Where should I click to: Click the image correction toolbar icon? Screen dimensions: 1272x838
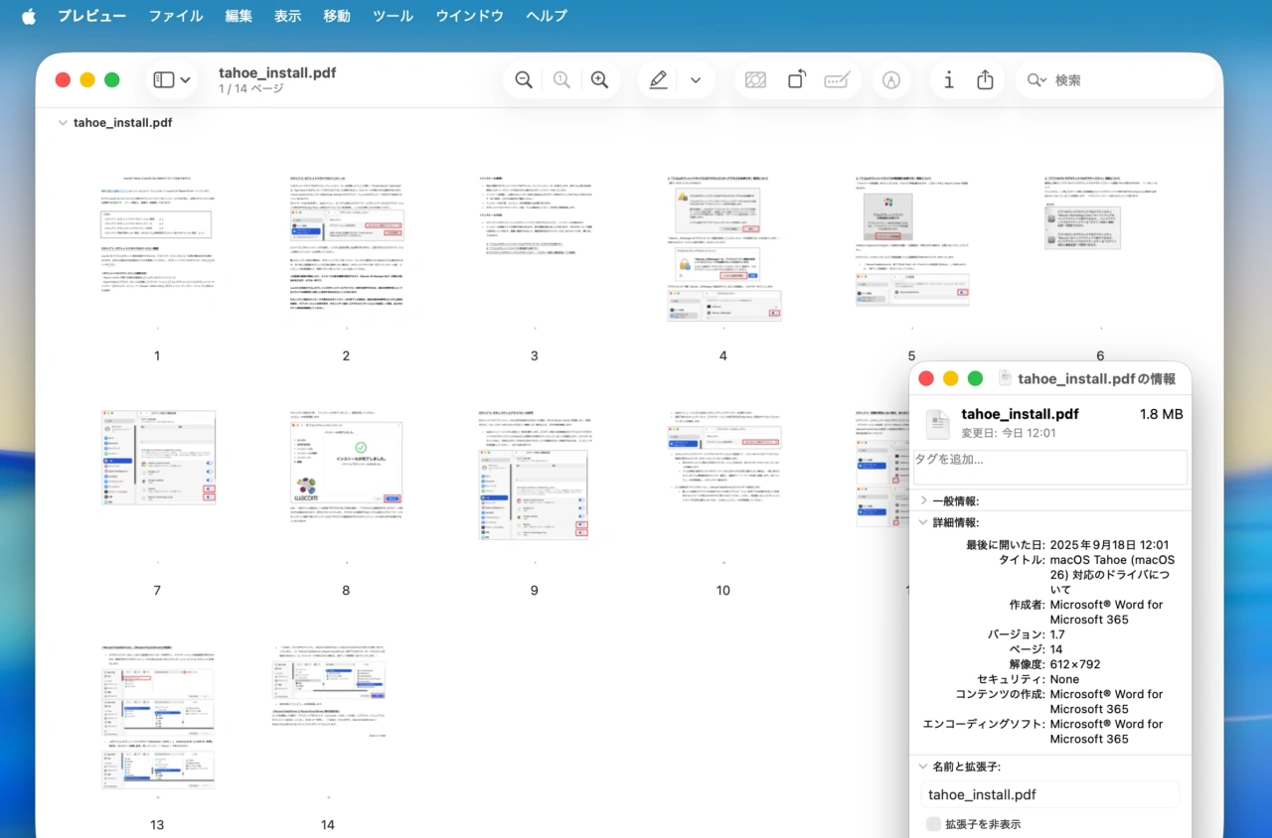(755, 79)
